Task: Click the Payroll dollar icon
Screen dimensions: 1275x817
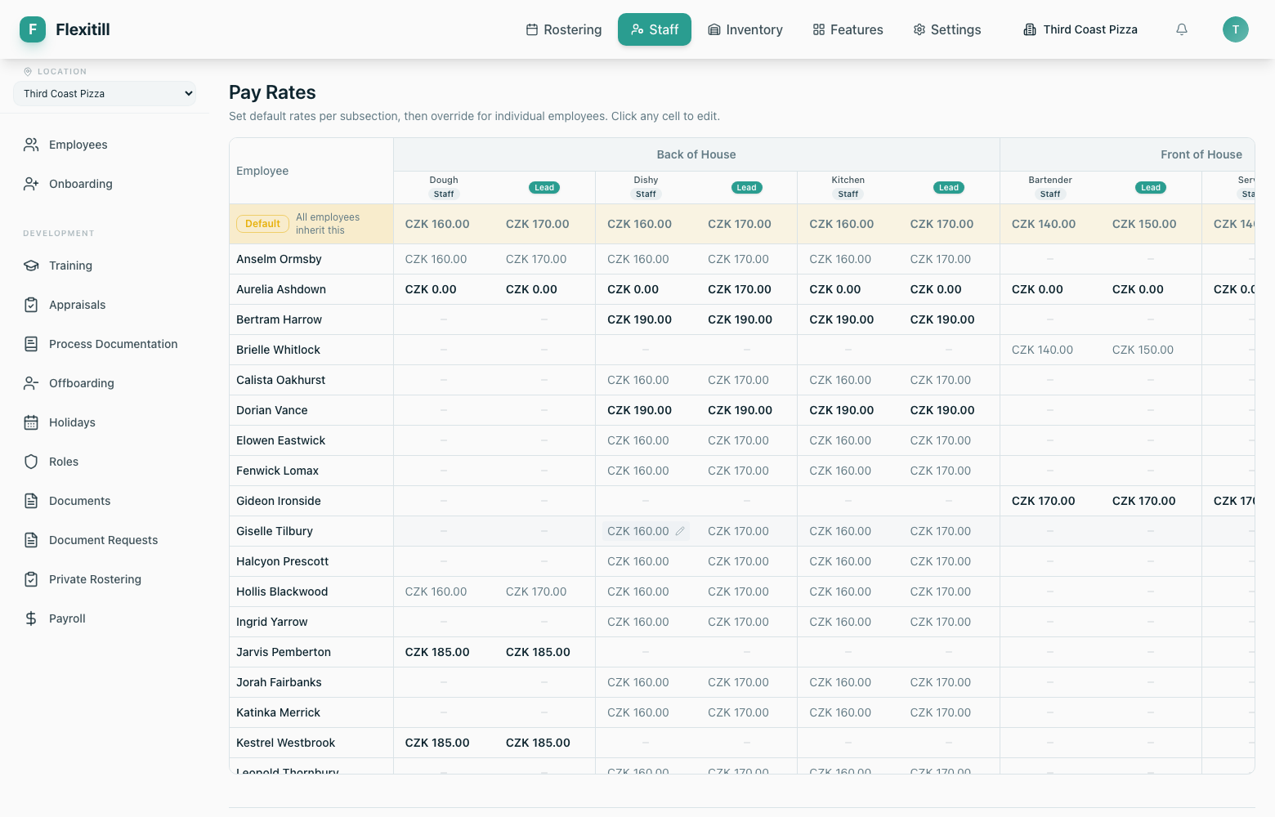Action: point(31,618)
